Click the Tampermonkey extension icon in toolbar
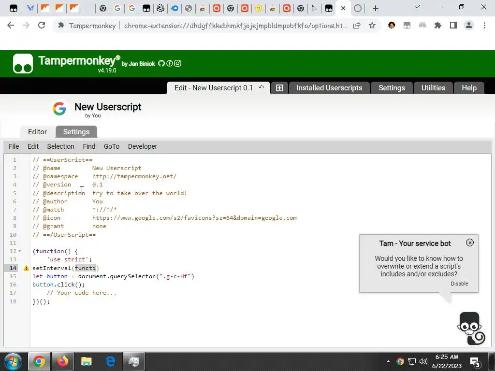Viewport: 495px width, 371px height. [x=407, y=26]
